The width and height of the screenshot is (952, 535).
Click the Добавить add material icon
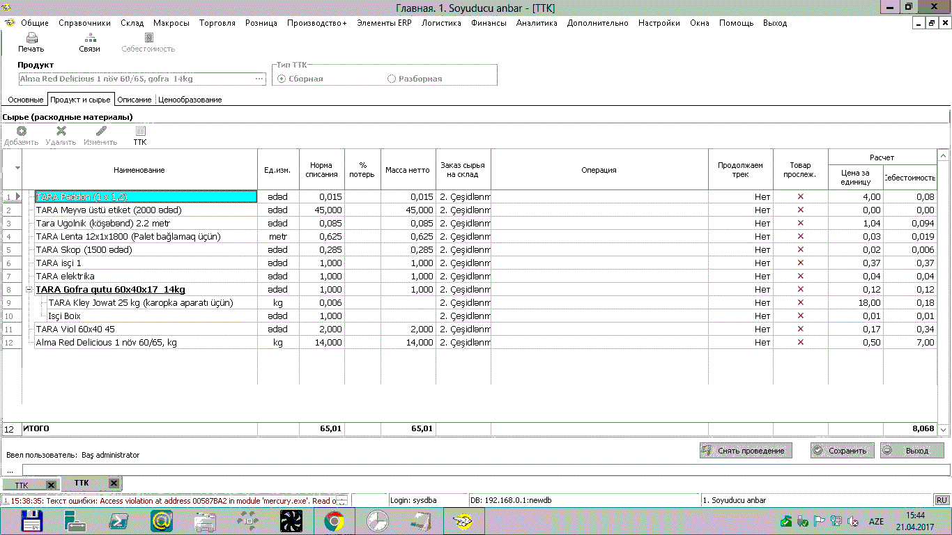[22, 131]
